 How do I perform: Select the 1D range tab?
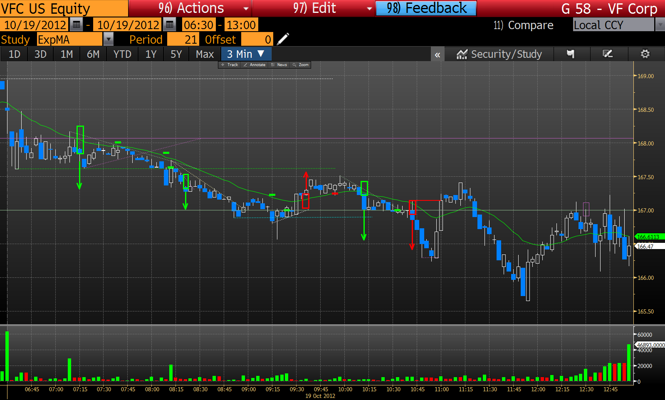(15, 54)
